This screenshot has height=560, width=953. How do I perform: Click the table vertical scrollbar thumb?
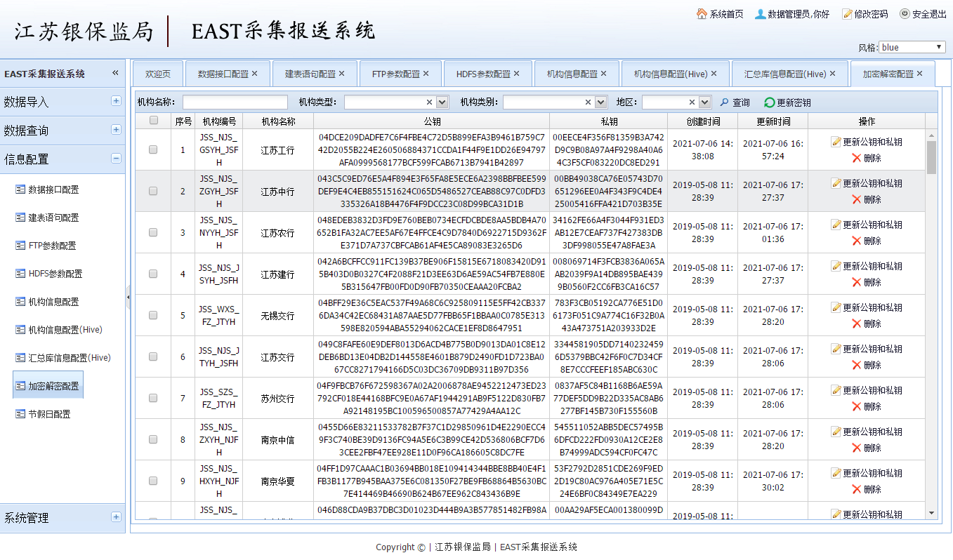[x=931, y=158]
